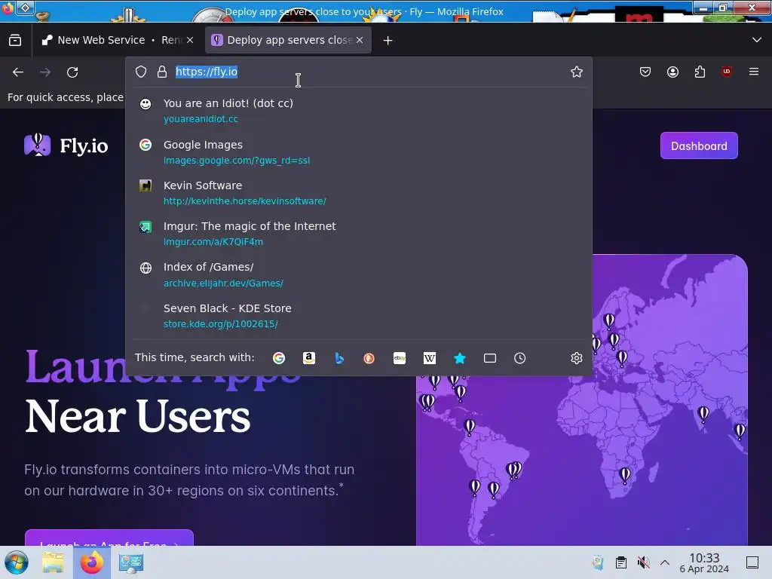The height and width of the screenshot is (579, 772).
Task: Open the Firefox application menu
Action: click(x=754, y=72)
